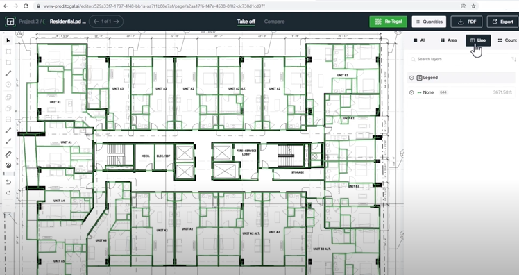Click the browser share icon
The height and width of the screenshot is (275, 519).
tap(463, 6)
